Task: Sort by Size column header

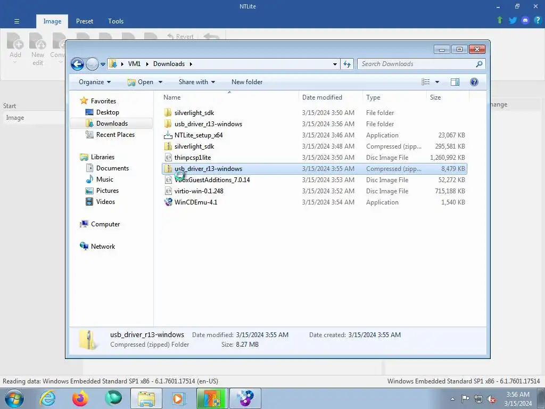Action: 448,97
